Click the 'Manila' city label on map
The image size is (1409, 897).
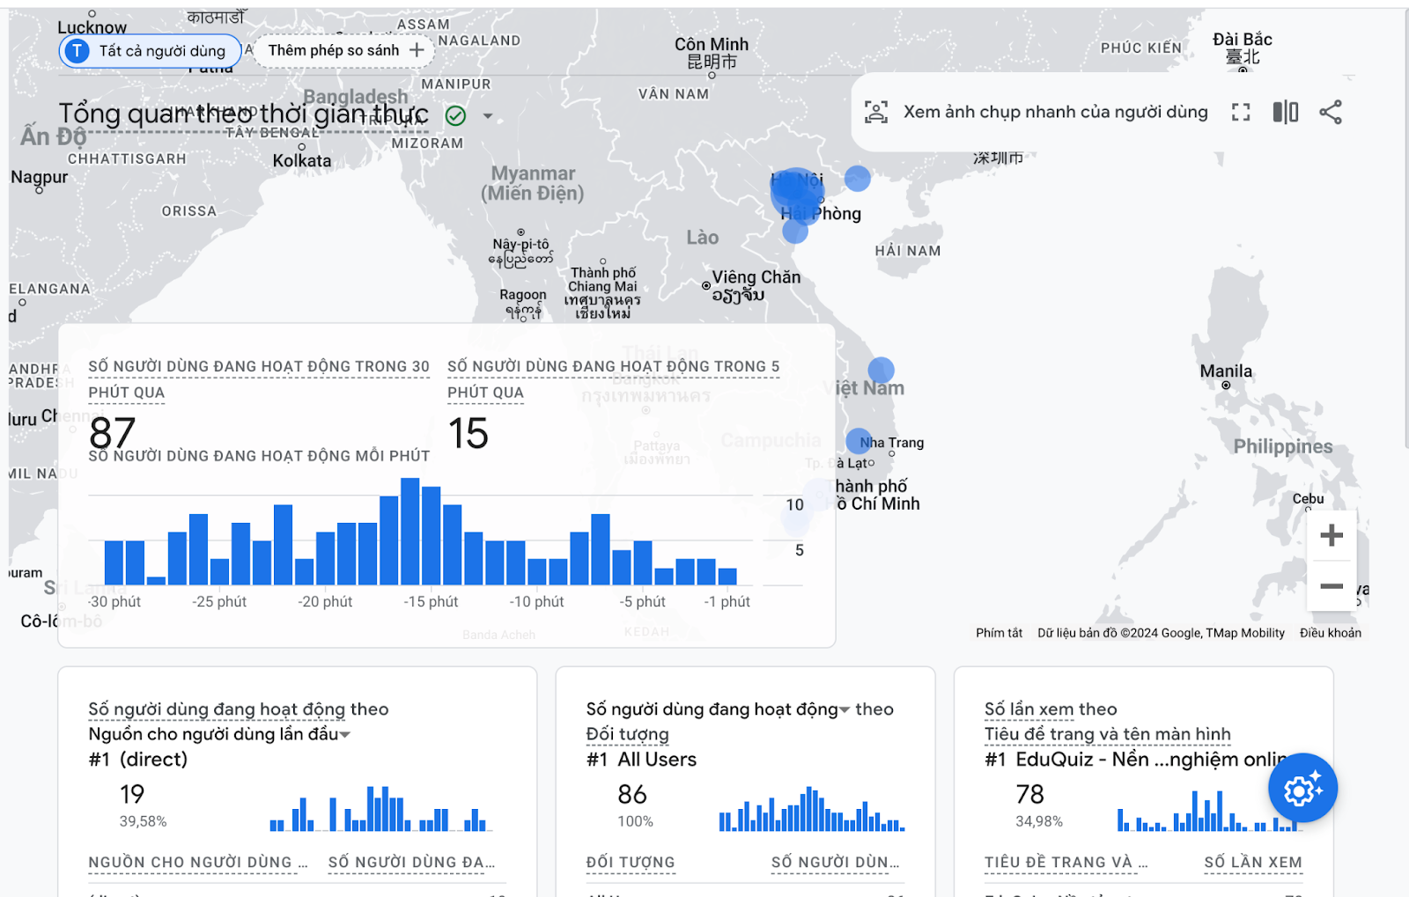tap(1225, 371)
